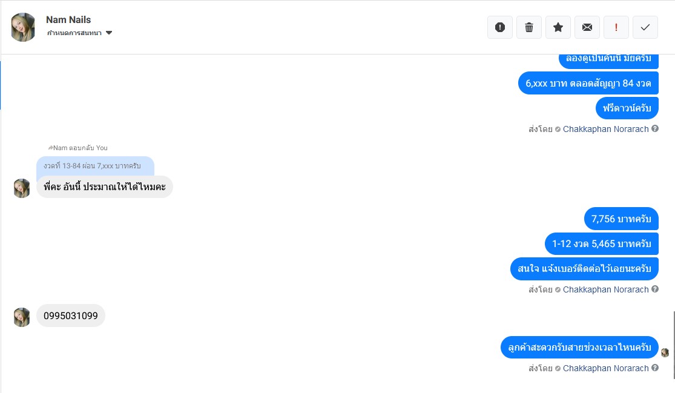675x393 pixels.
Task: Click the first Chakkaphan Norarach sender link
Action: [605, 129]
